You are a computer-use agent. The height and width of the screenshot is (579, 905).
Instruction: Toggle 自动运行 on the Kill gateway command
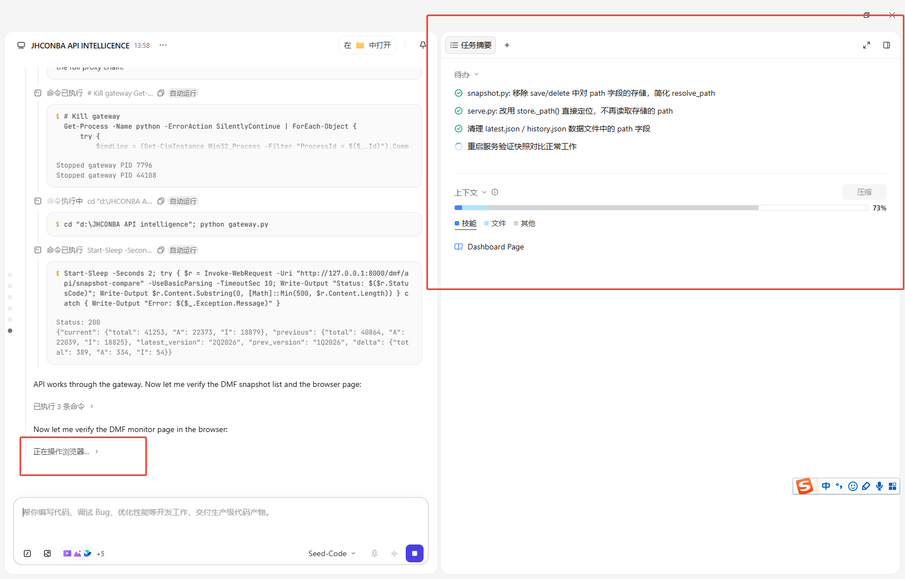(183, 93)
